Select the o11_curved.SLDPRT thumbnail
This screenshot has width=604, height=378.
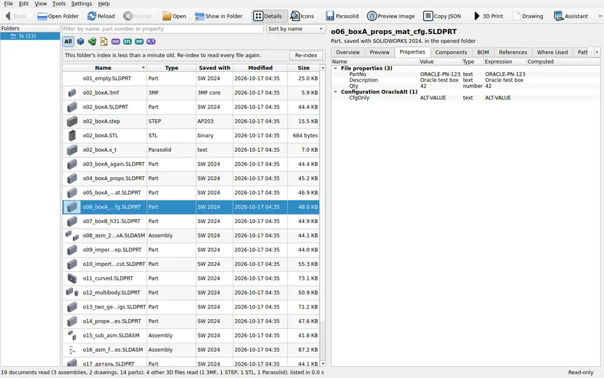click(x=72, y=278)
